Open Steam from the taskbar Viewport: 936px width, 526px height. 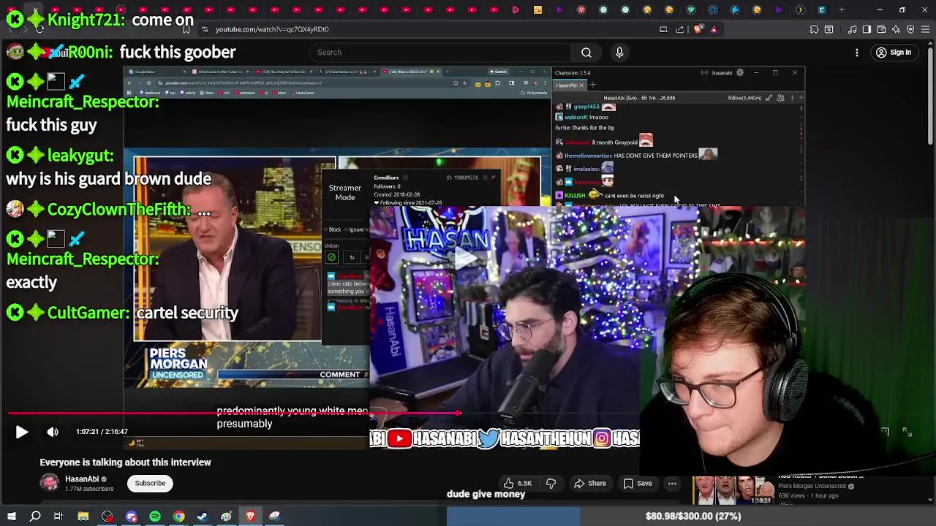click(x=203, y=517)
